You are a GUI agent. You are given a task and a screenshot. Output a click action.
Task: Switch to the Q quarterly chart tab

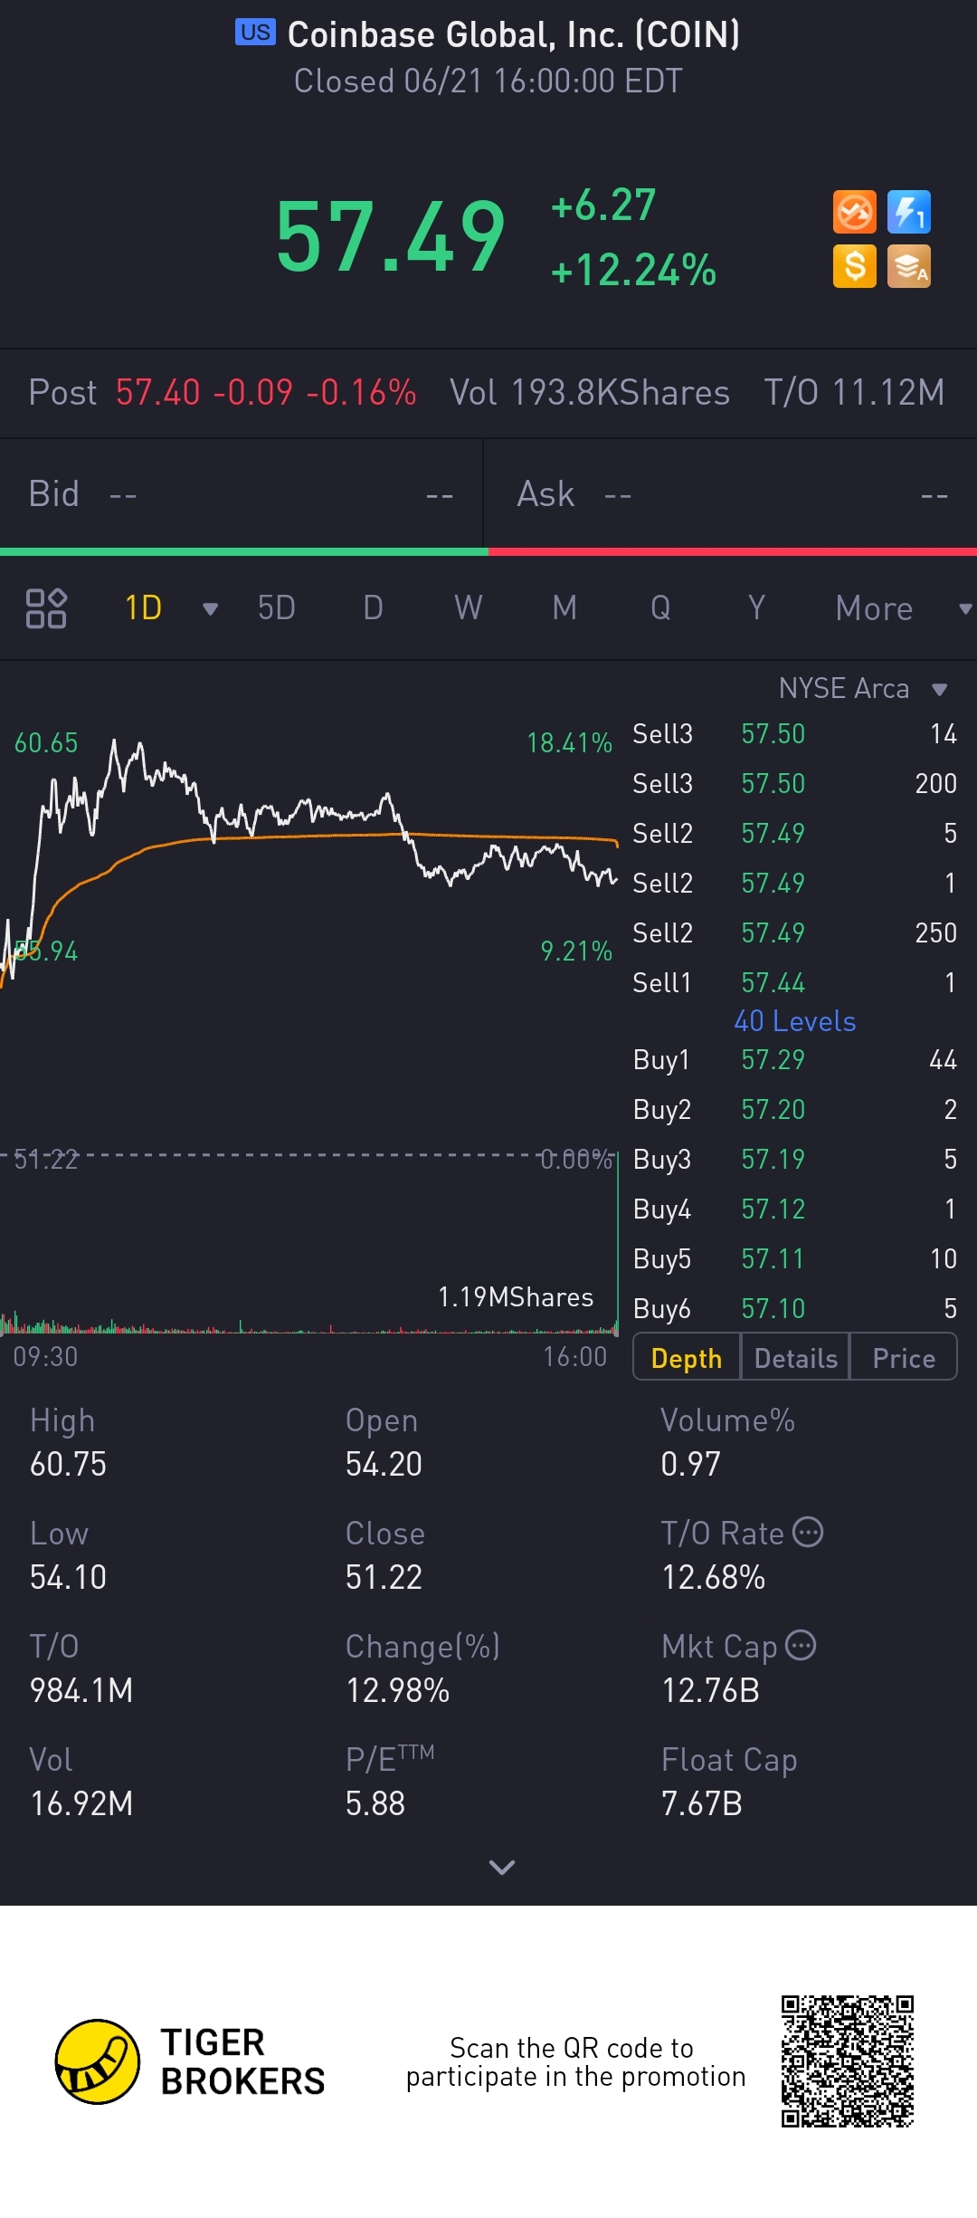click(660, 608)
